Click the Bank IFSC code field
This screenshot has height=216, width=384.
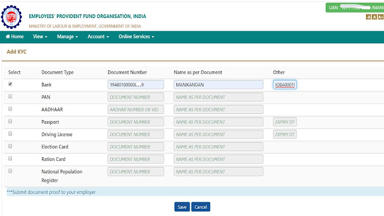pos(285,85)
